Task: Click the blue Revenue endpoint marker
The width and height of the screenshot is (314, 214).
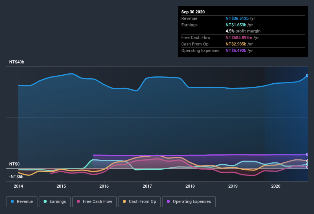Action: click(x=307, y=75)
